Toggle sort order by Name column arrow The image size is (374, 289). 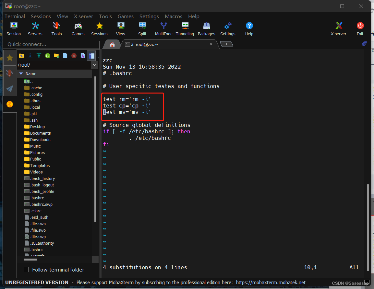(21, 73)
